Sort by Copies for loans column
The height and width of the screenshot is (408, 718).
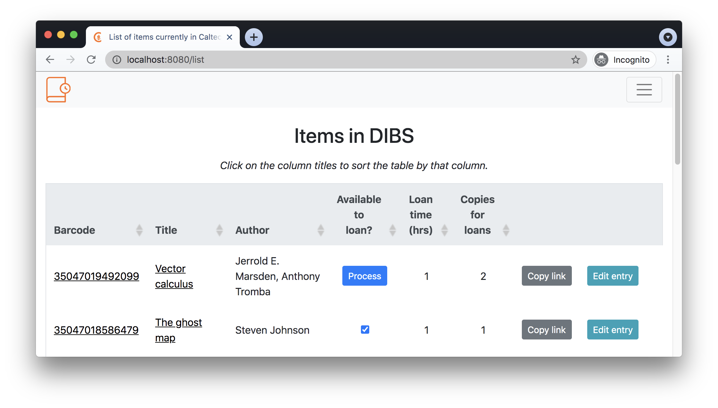coord(483,215)
